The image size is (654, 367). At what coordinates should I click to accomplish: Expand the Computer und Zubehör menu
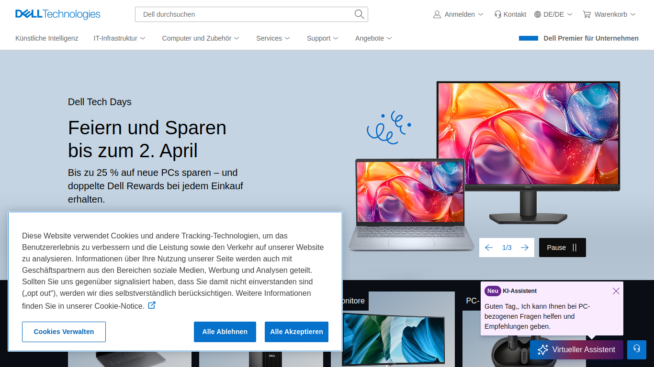(x=201, y=38)
